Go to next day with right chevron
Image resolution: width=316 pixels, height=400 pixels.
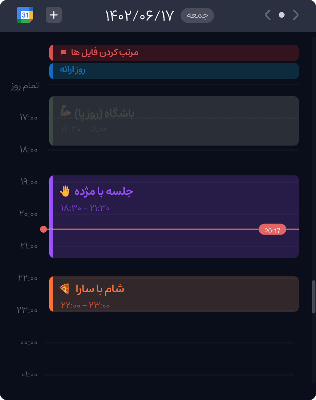295,15
